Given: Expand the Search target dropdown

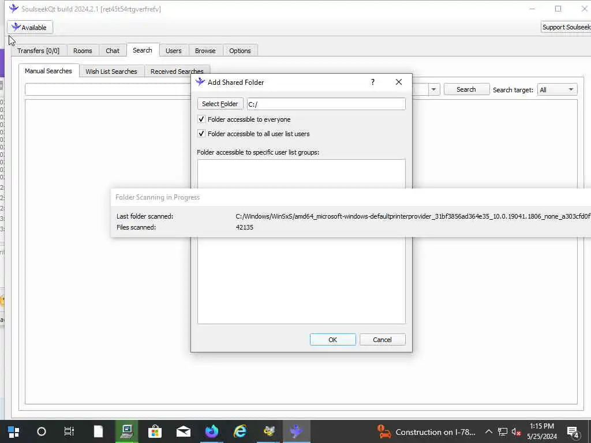Looking at the screenshot, I should coord(557,89).
